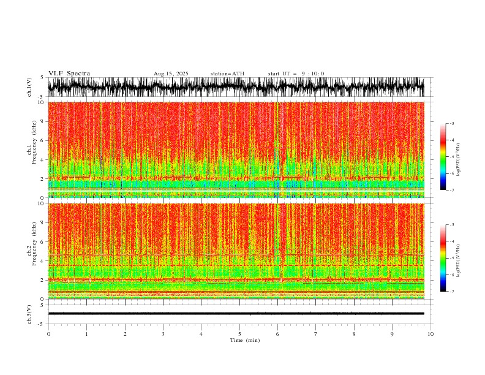Click the upper colorbar 'log(PSD)(V²/Hz)' label
This screenshot has height=375, width=485.
click(x=458, y=160)
